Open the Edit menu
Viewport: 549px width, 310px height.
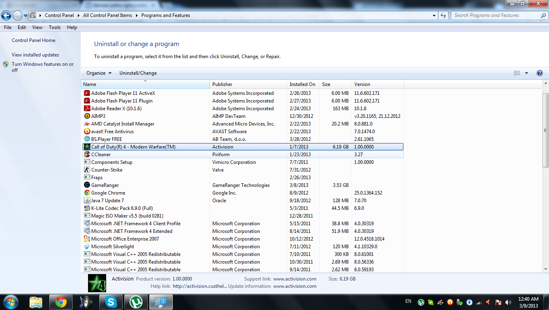pyautogui.click(x=22, y=27)
